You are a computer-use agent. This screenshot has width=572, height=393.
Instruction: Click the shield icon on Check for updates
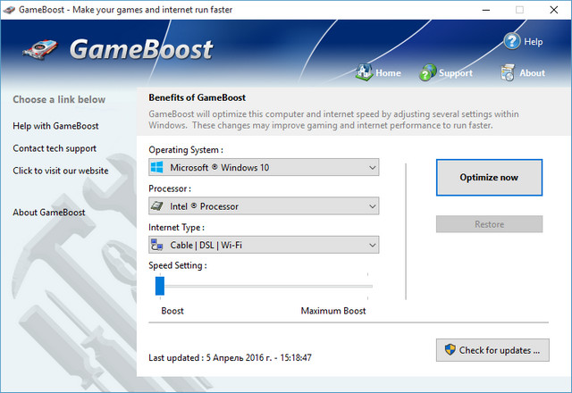click(x=449, y=350)
